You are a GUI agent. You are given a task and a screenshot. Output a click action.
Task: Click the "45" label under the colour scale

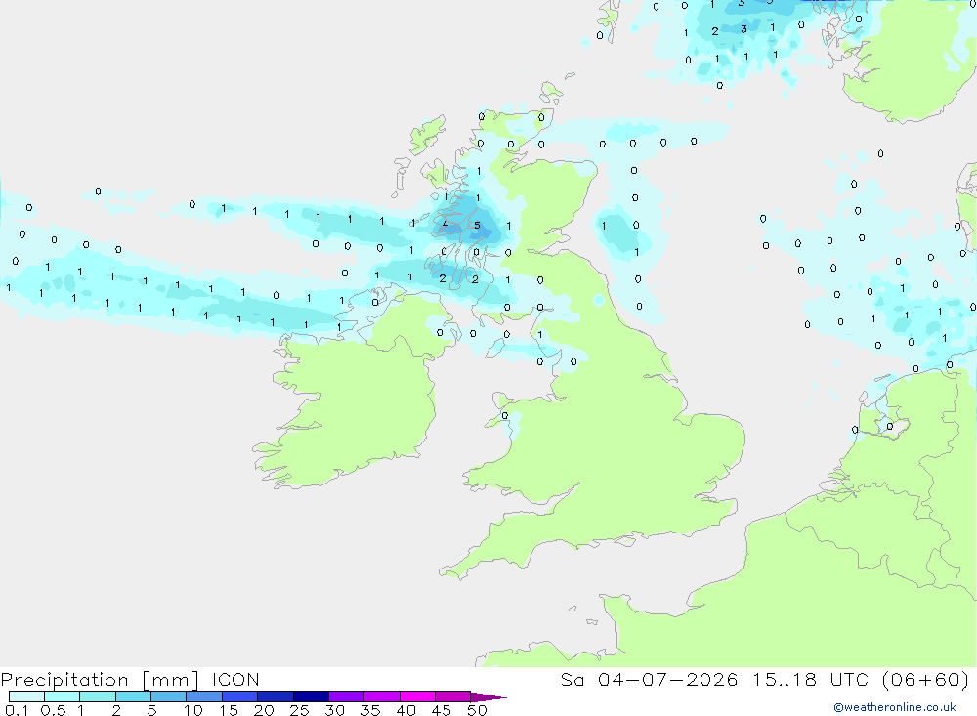442,710
